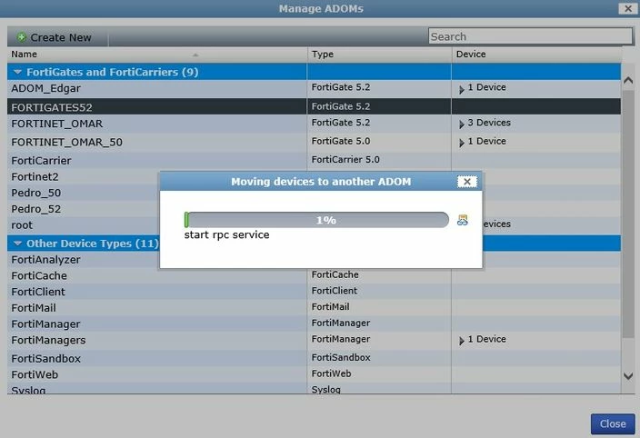The width and height of the screenshot is (640, 438).
Task: Collapse the Other Device Types group
Action: pyautogui.click(x=17, y=244)
